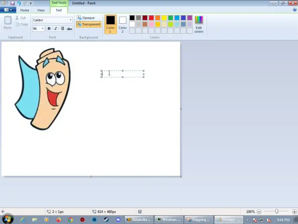Select Color 1 foreground button
Screen dimensions: 298x224
pyautogui.click(x=110, y=24)
